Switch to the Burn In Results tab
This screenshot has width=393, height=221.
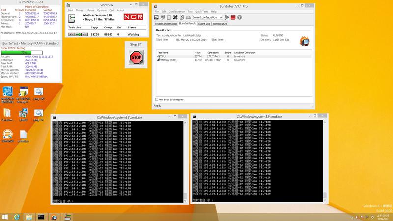[188, 23]
